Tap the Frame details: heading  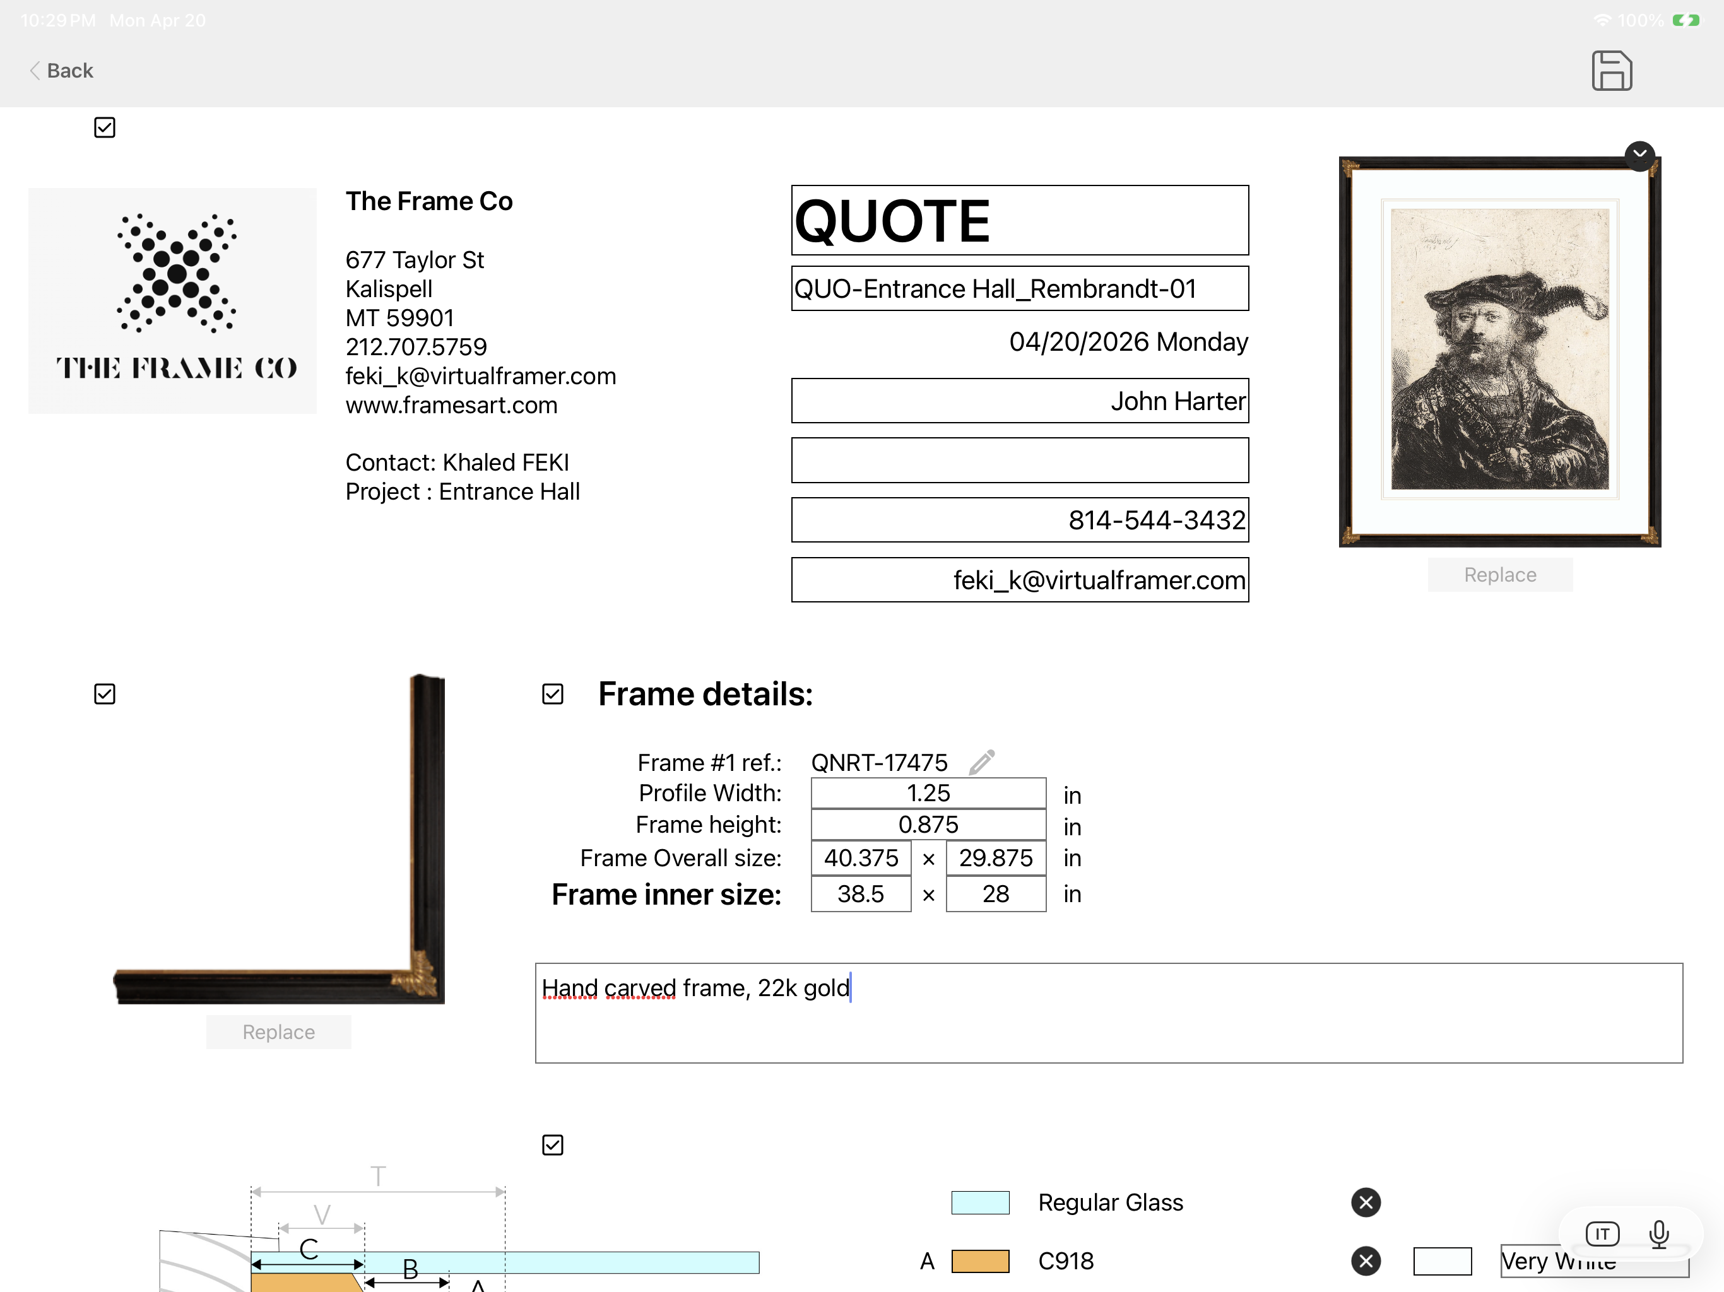click(706, 693)
